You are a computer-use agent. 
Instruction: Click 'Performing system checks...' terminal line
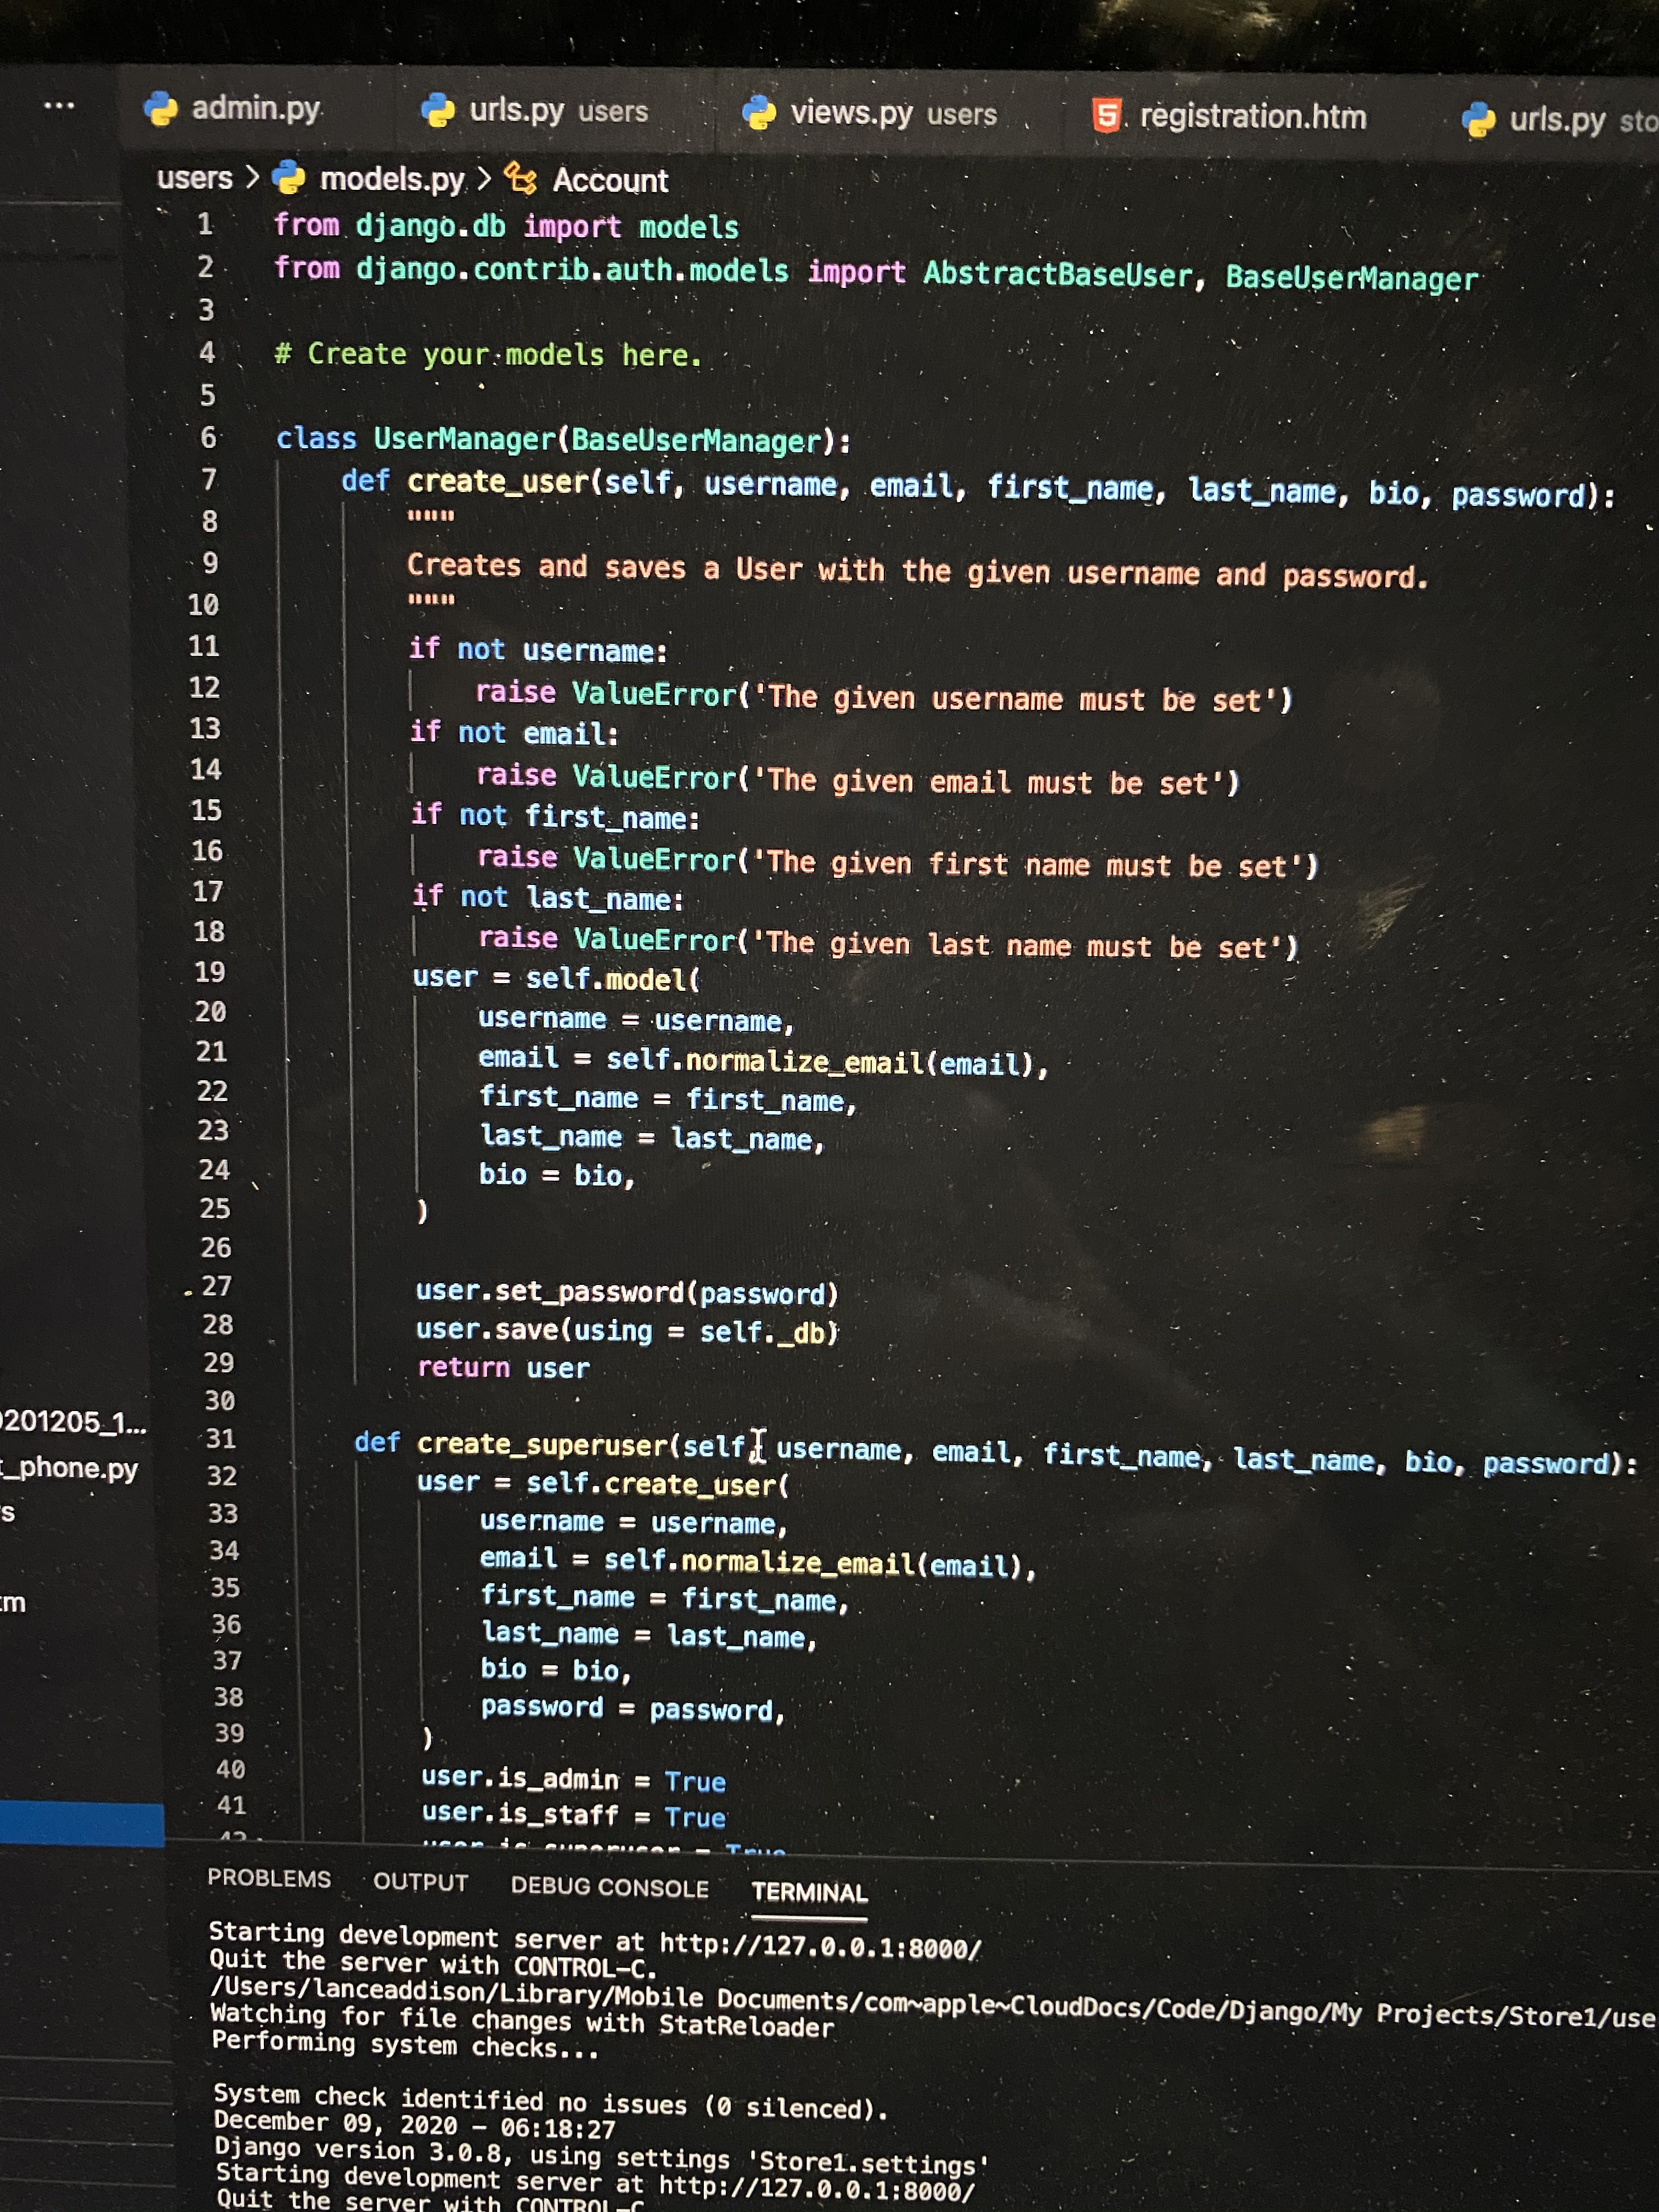coord(406,2044)
